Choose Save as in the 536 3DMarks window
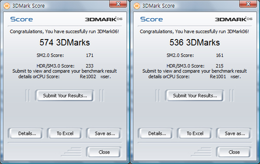 [234, 133]
